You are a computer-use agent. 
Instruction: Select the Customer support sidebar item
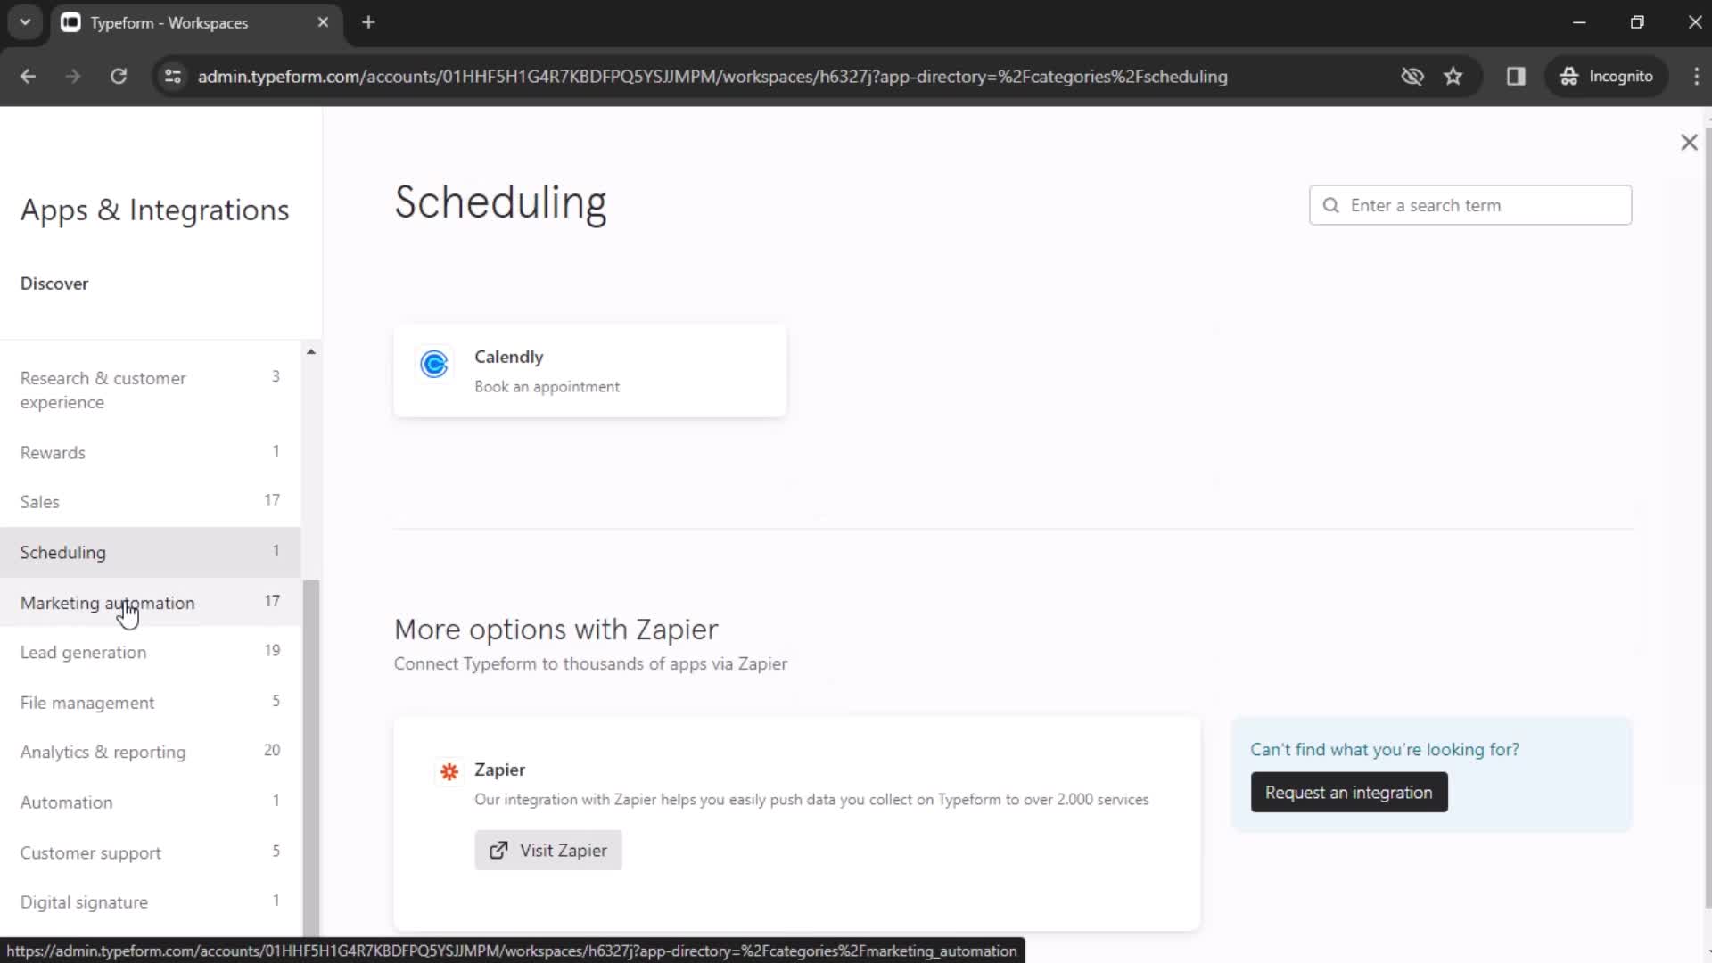click(91, 852)
